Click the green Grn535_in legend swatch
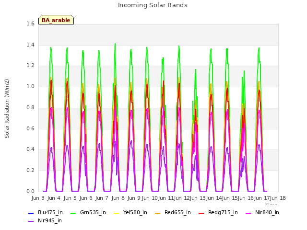The height and width of the screenshot is (230, 307). [x=73, y=213]
